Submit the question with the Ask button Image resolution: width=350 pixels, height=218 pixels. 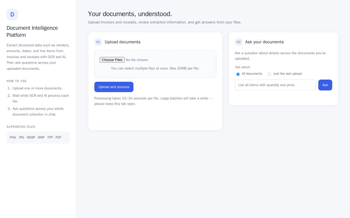(x=325, y=85)
